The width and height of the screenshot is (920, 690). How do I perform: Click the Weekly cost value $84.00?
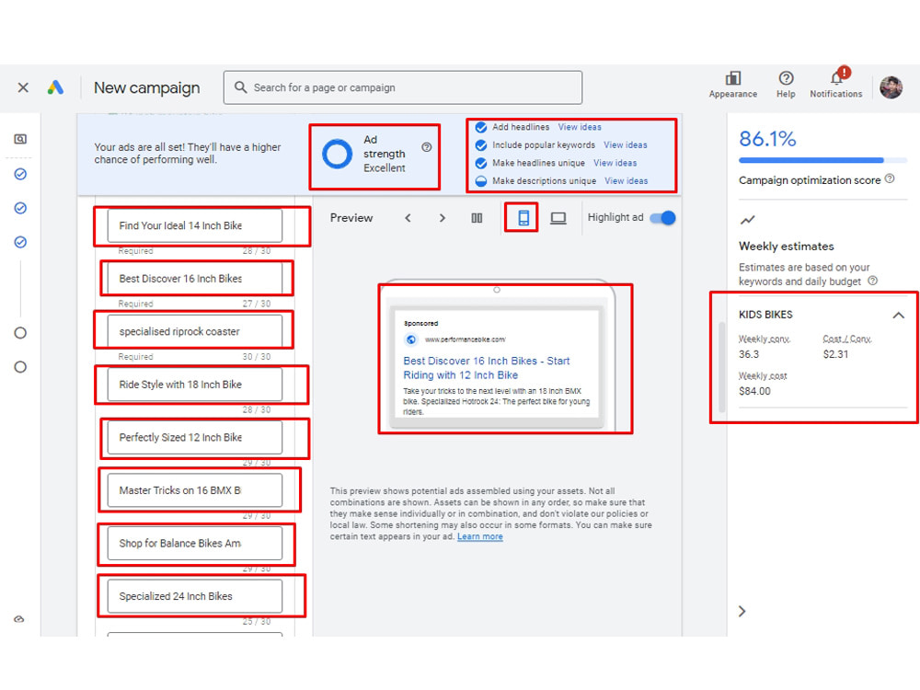tap(754, 391)
